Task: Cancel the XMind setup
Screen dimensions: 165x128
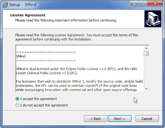Action: (x=147, y=119)
